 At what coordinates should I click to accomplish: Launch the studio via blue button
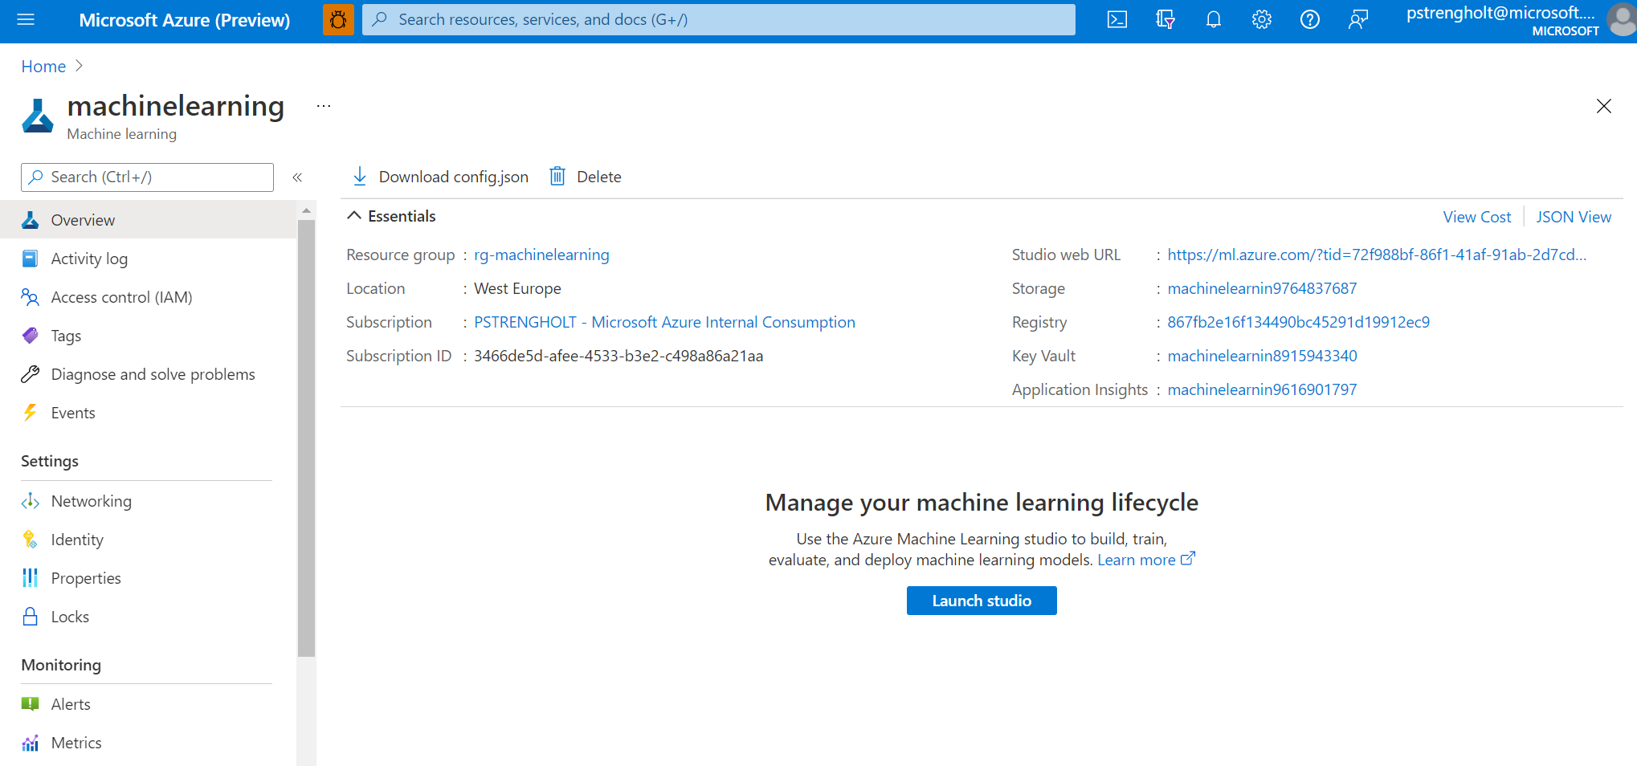coord(981,601)
